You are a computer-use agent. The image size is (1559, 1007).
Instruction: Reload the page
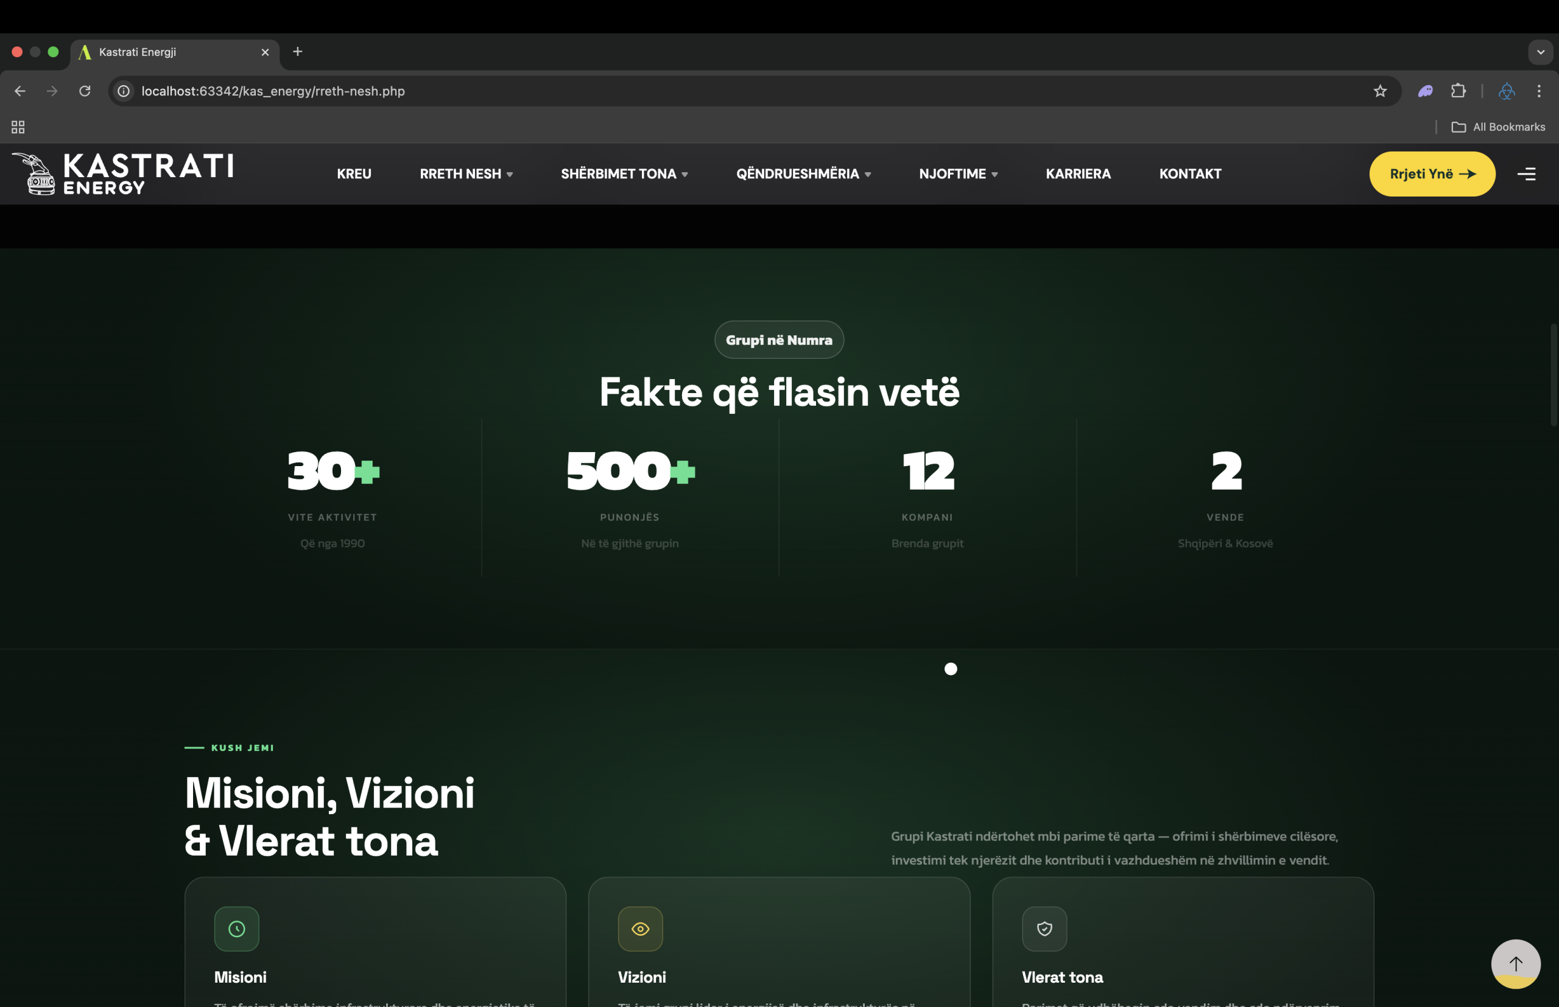click(85, 91)
